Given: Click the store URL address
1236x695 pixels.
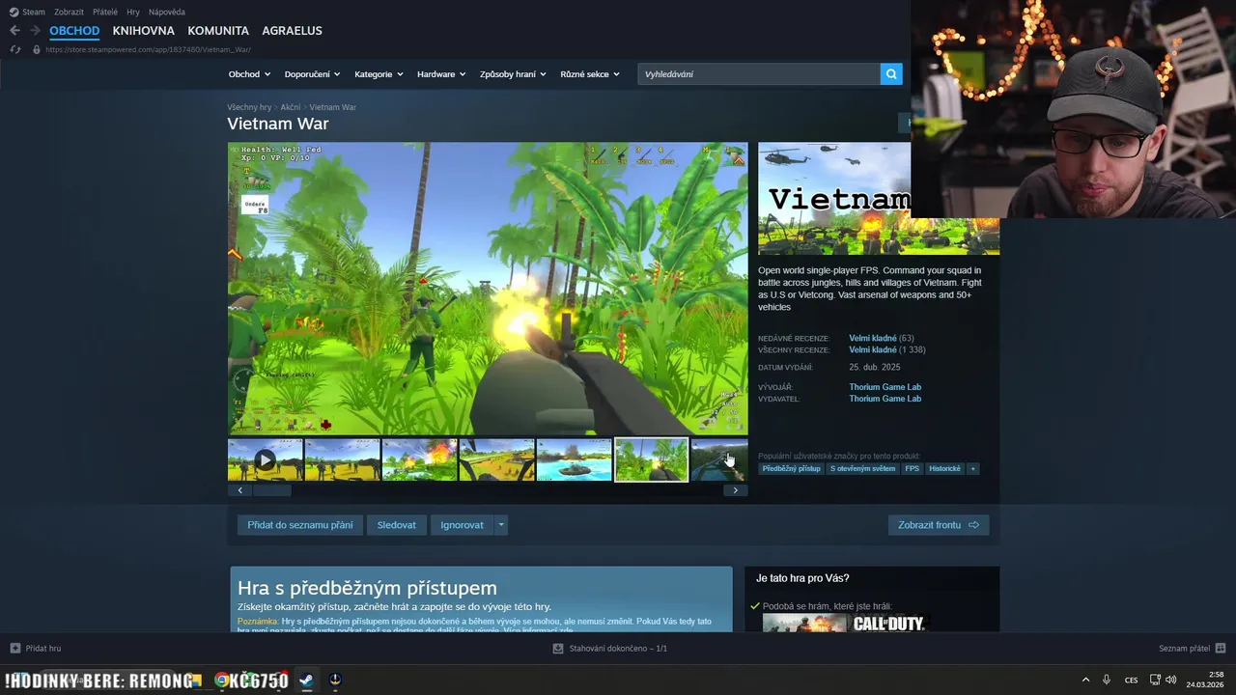Looking at the screenshot, I should 148,49.
